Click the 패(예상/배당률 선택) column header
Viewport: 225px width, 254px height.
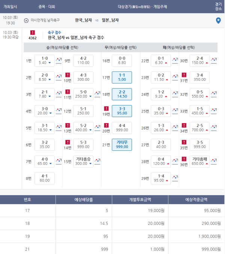click(179, 48)
